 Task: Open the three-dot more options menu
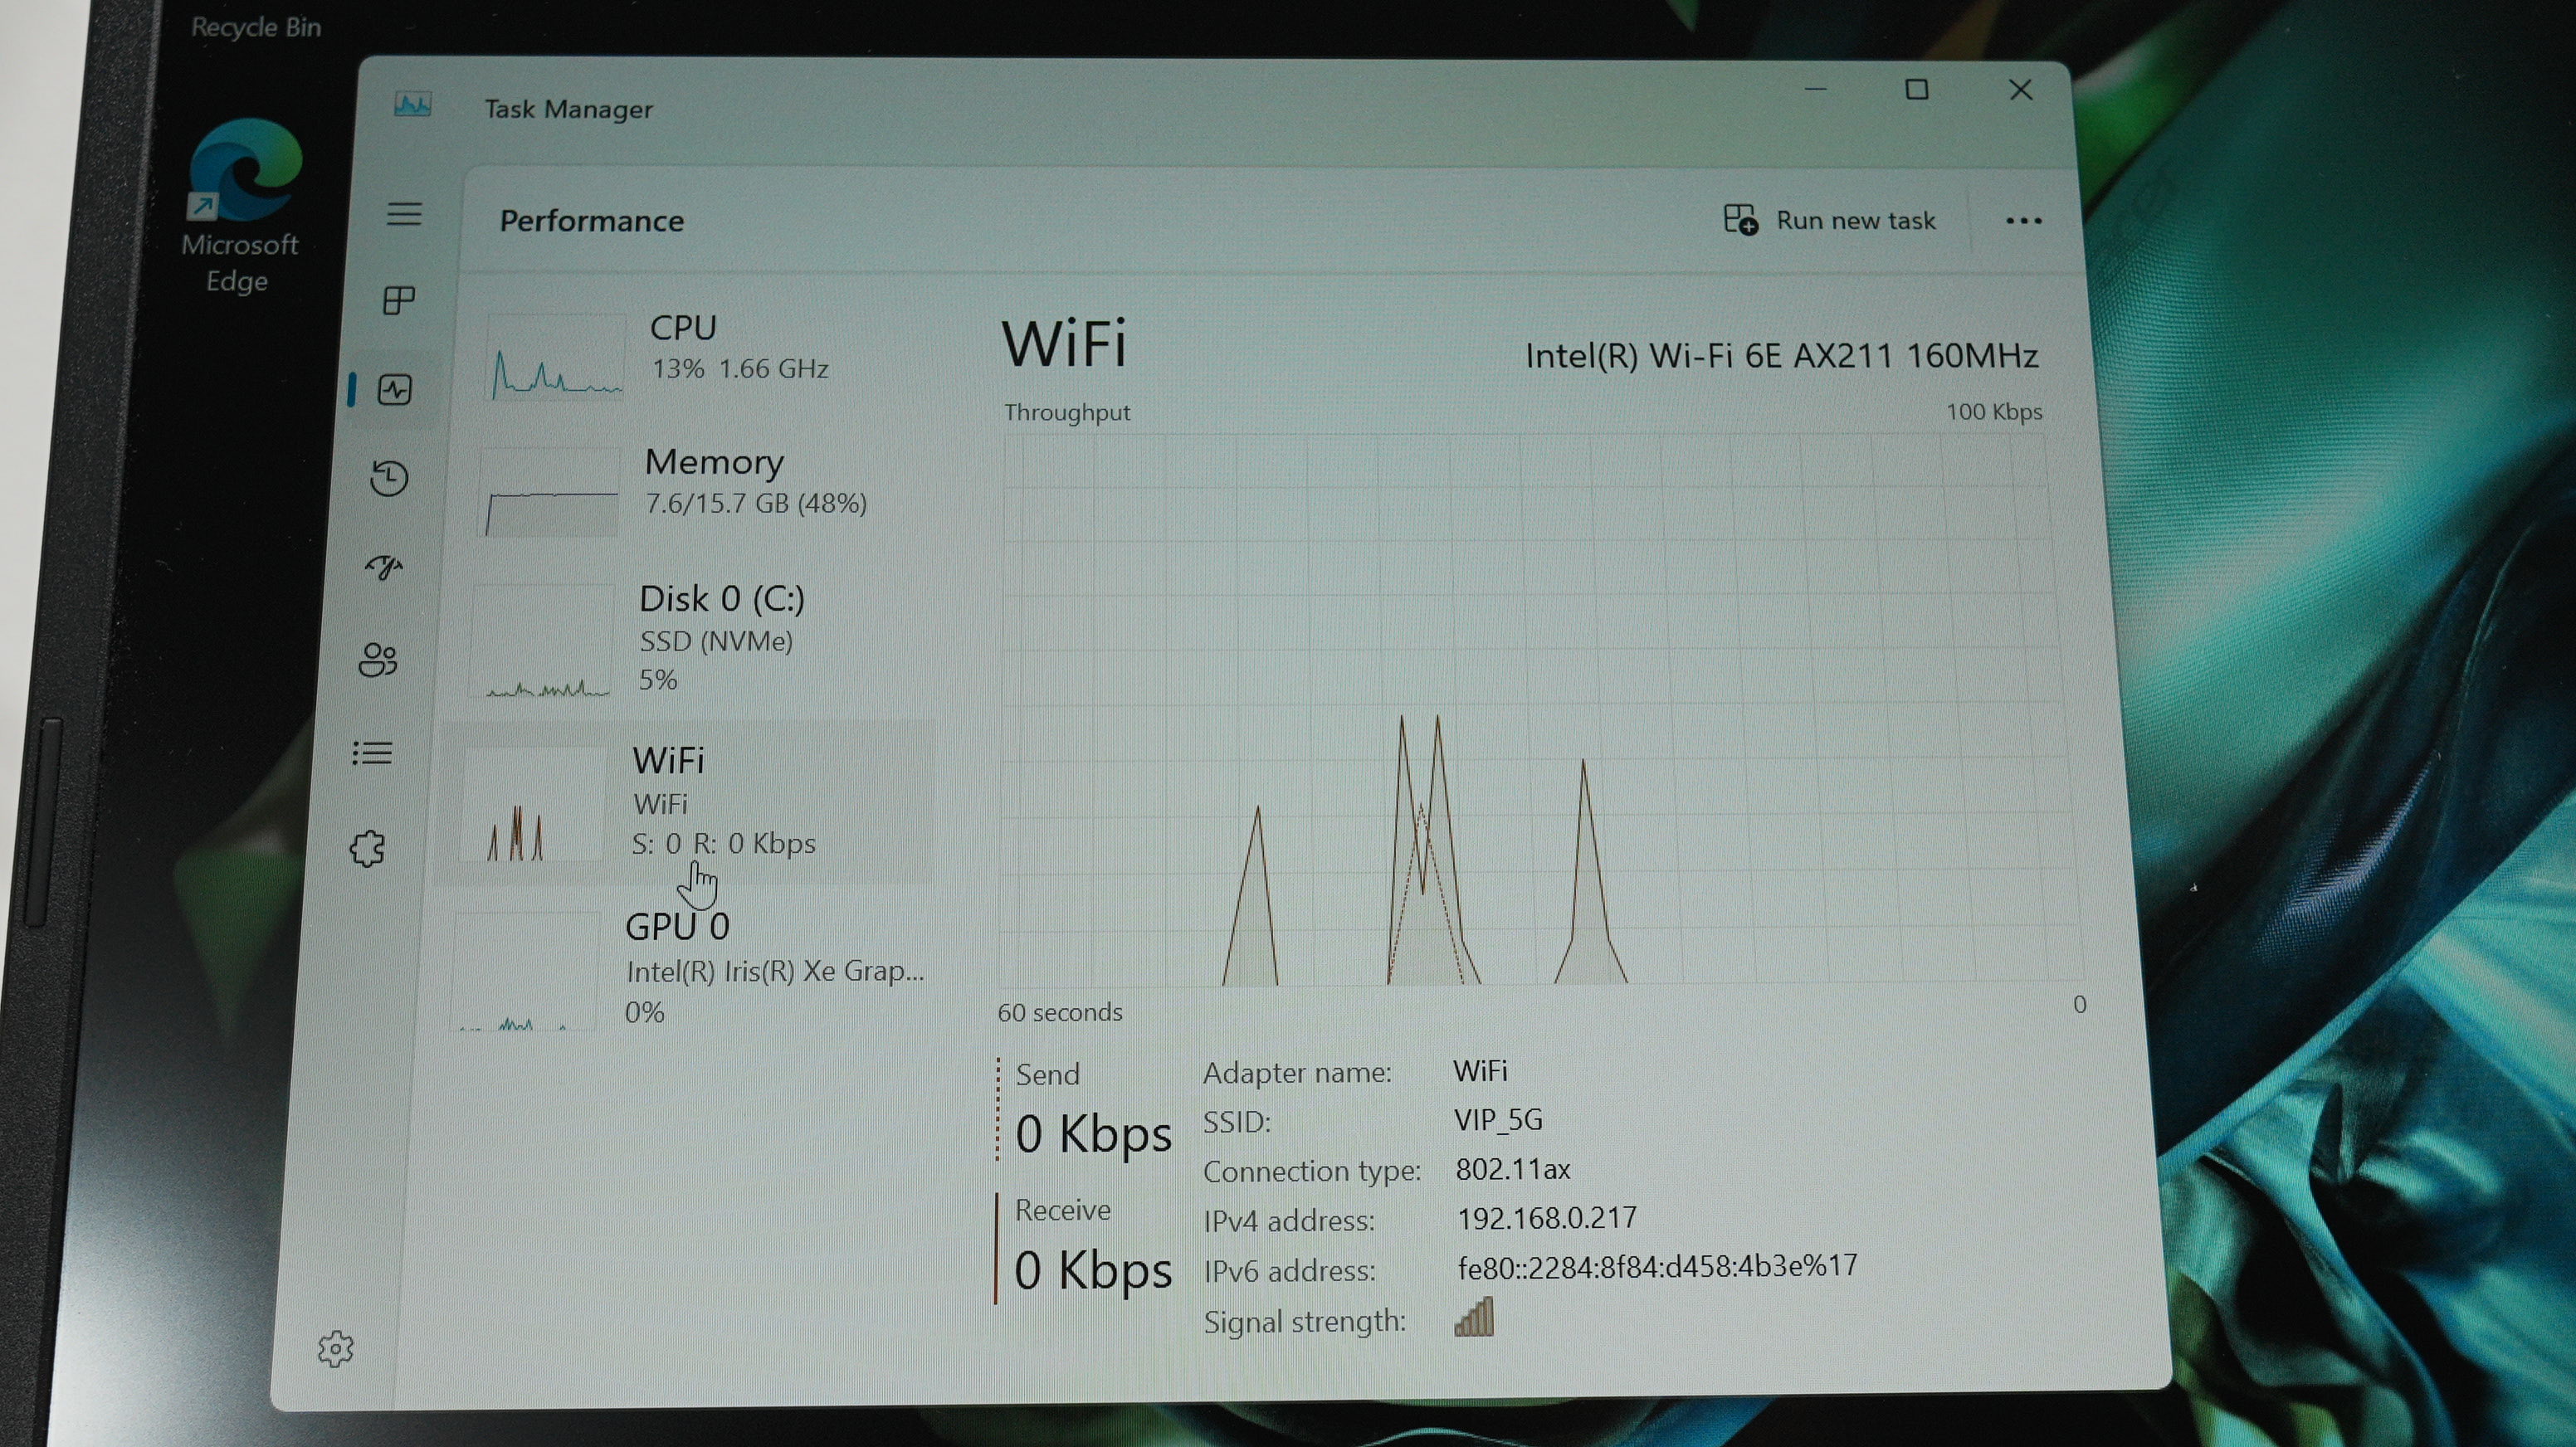pyautogui.click(x=2023, y=221)
